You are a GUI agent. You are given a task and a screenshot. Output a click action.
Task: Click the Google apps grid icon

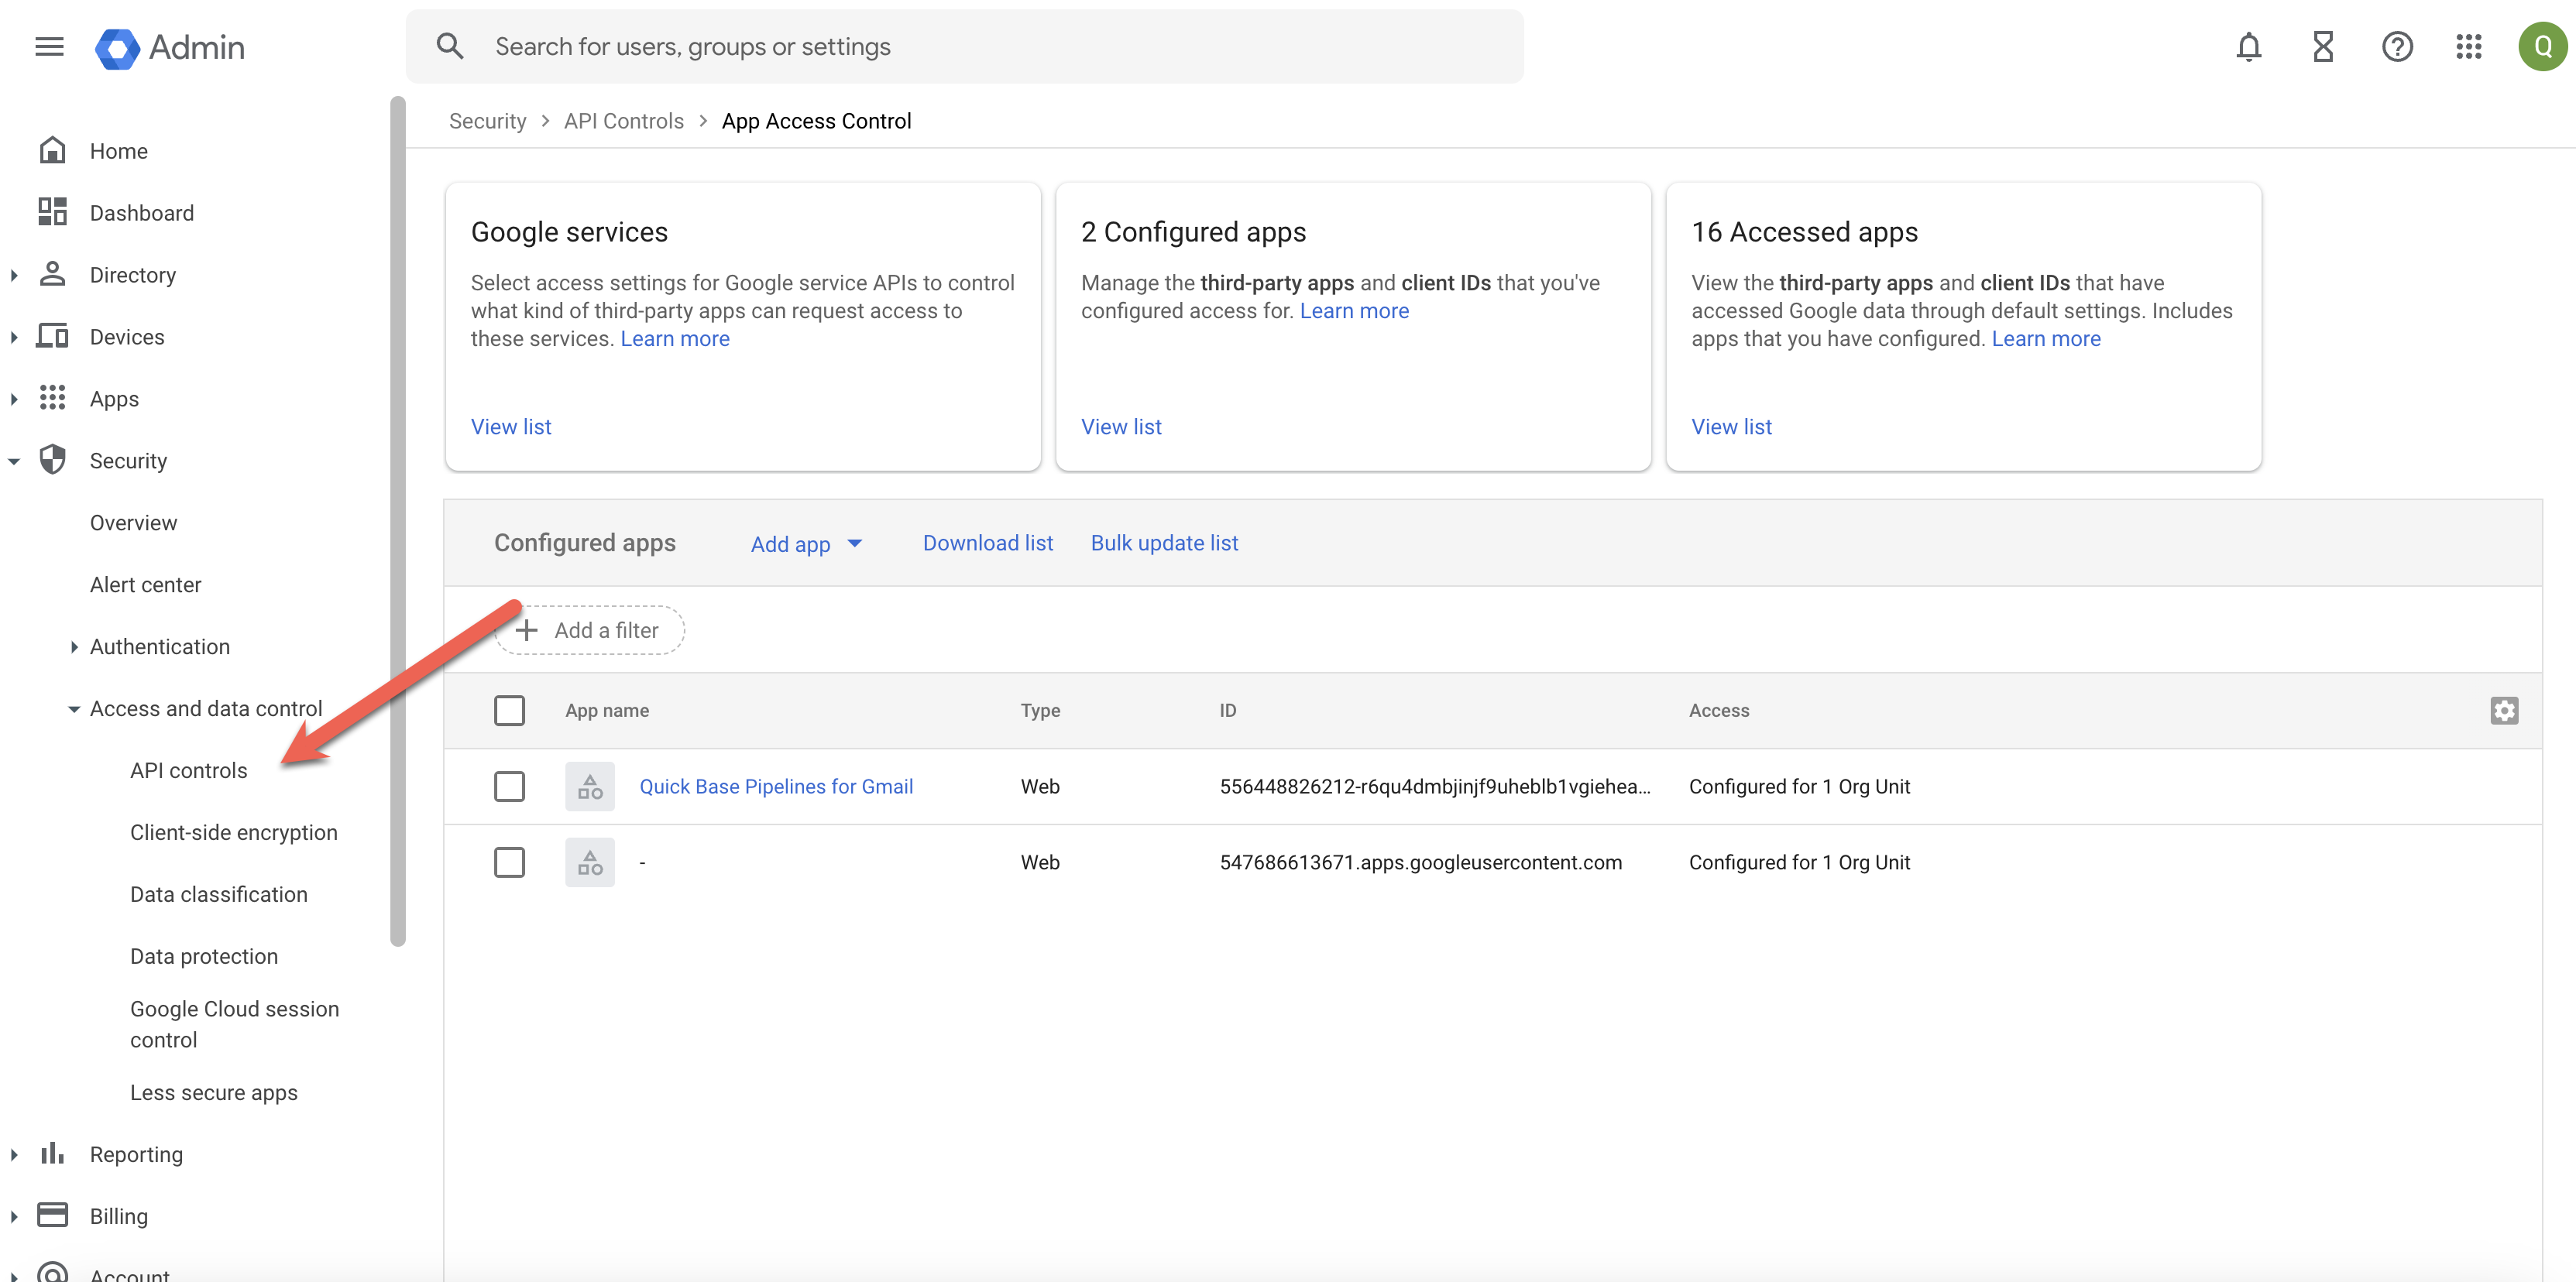[2469, 46]
